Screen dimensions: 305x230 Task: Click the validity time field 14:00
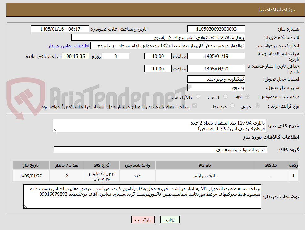click(x=158, y=69)
